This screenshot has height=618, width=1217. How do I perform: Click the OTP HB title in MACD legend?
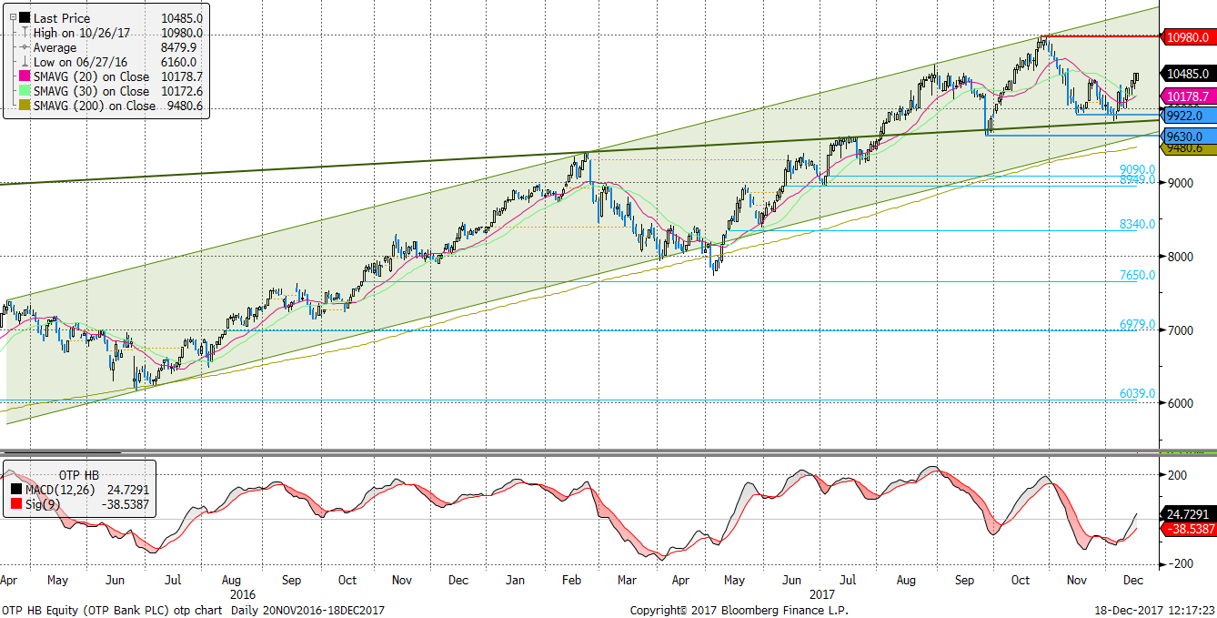click(78, 474)
